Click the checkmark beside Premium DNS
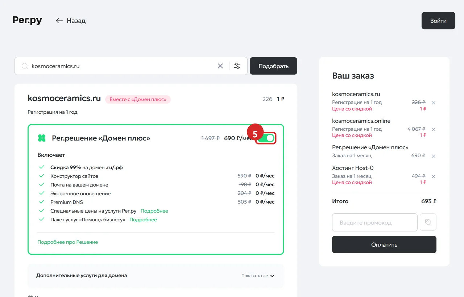The height and width of the screenshot is (297, 464). pyautogui.click(x=42, y=202)
